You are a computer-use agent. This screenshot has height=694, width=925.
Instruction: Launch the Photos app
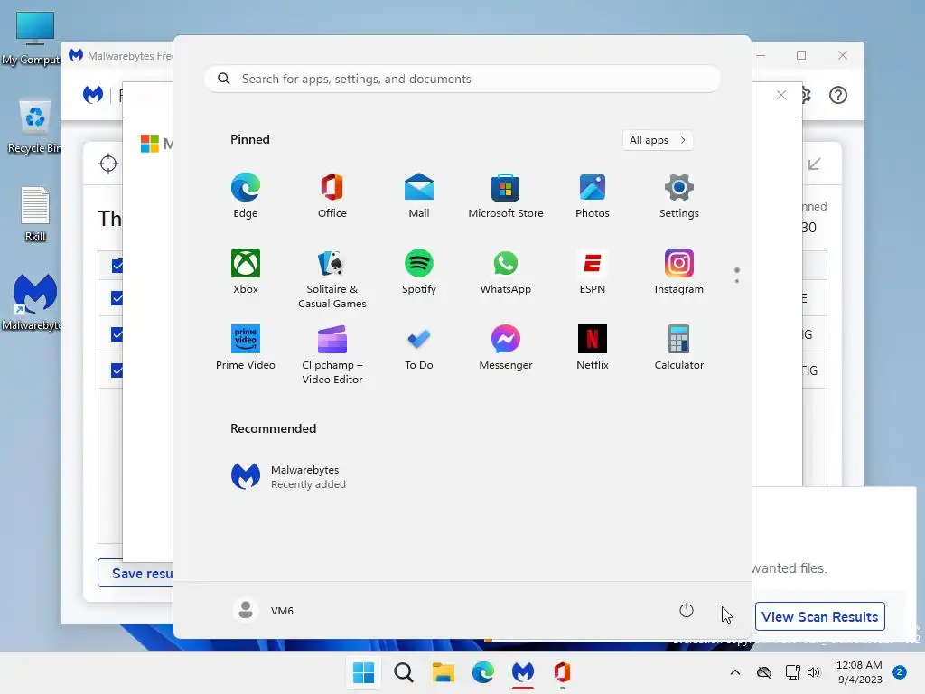pos(593,196)
